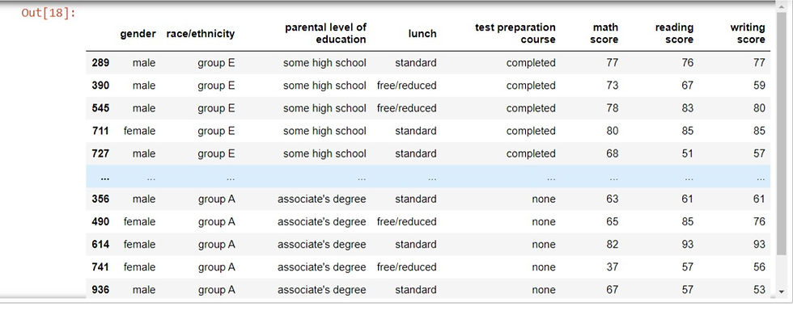Click female gender cell in row 711

pyautogui.click(x=139, y=131)
